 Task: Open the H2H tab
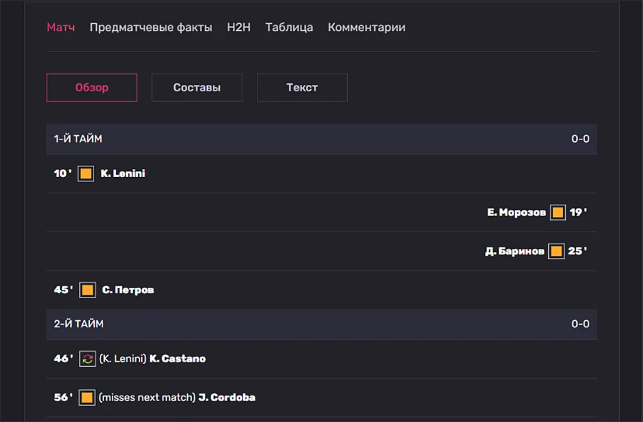point(239,27)
